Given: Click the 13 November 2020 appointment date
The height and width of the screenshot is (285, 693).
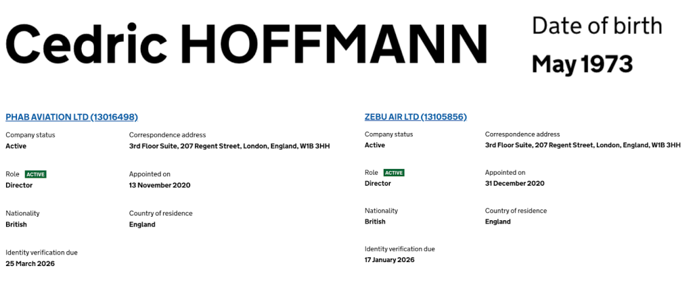Looking at the screenshot, I should (x=160, y=185).
